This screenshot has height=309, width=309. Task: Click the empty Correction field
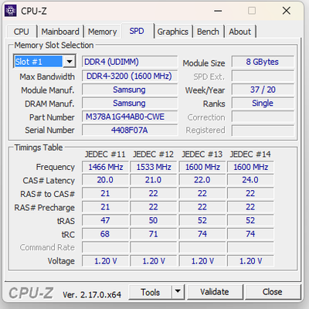[x=263, y=117]
